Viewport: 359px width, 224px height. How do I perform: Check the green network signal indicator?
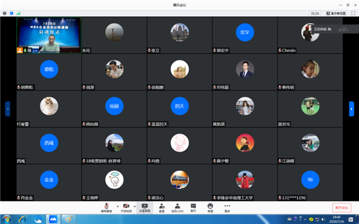click(x=19, y=13)
